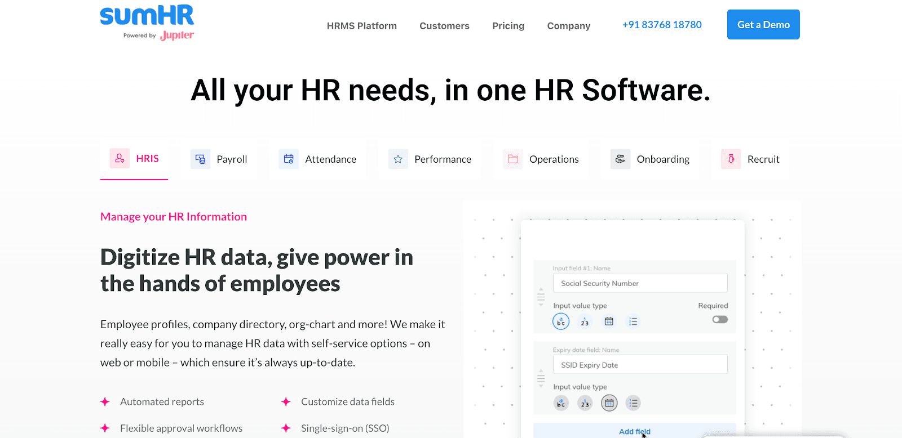Click the Add field button
902x438 pixels.
coord(634,431)
